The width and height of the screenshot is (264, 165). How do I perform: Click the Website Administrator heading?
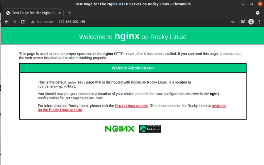[x=133, y=68]
